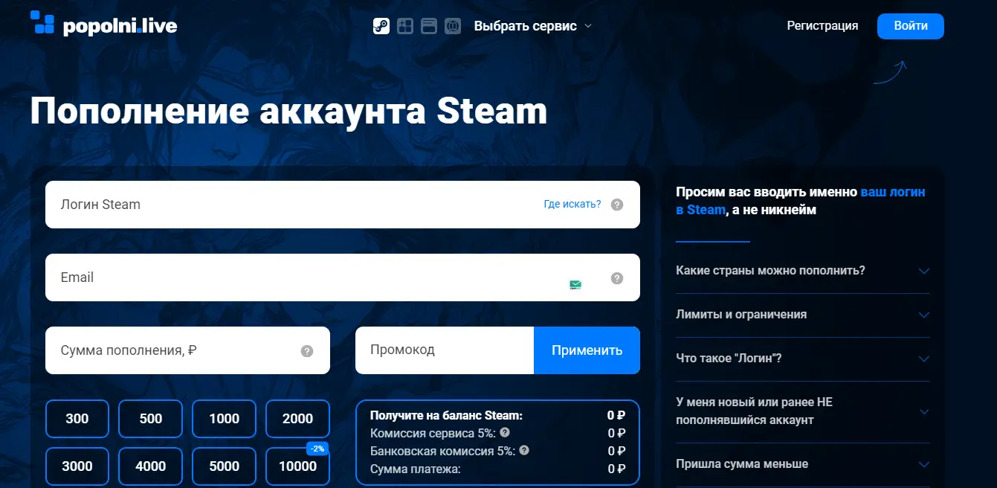
Task: Open the Выбрать сервис dropdown
Action: tap(532, 26)
